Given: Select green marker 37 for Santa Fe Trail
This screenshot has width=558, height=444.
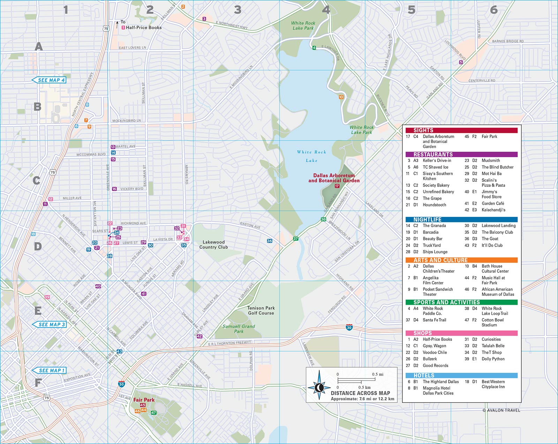Looking at the screenshot, I should point(296,239).
